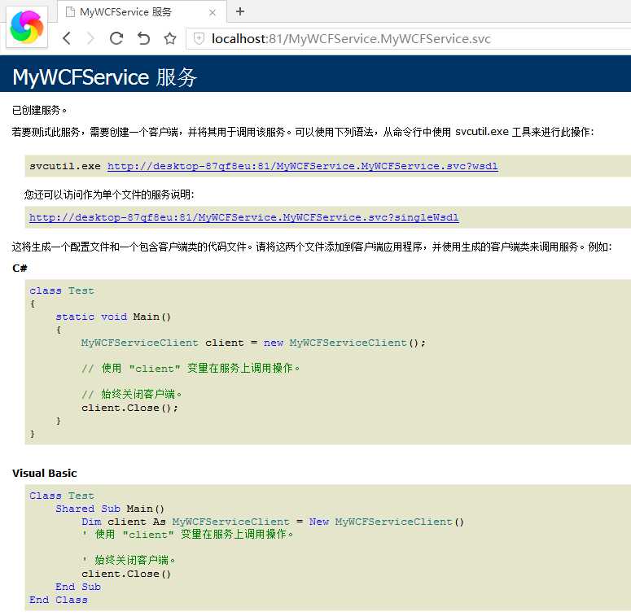The image size is (631, 616).
Task: Close the MyWCFService tab
Action: coord(213,12)
